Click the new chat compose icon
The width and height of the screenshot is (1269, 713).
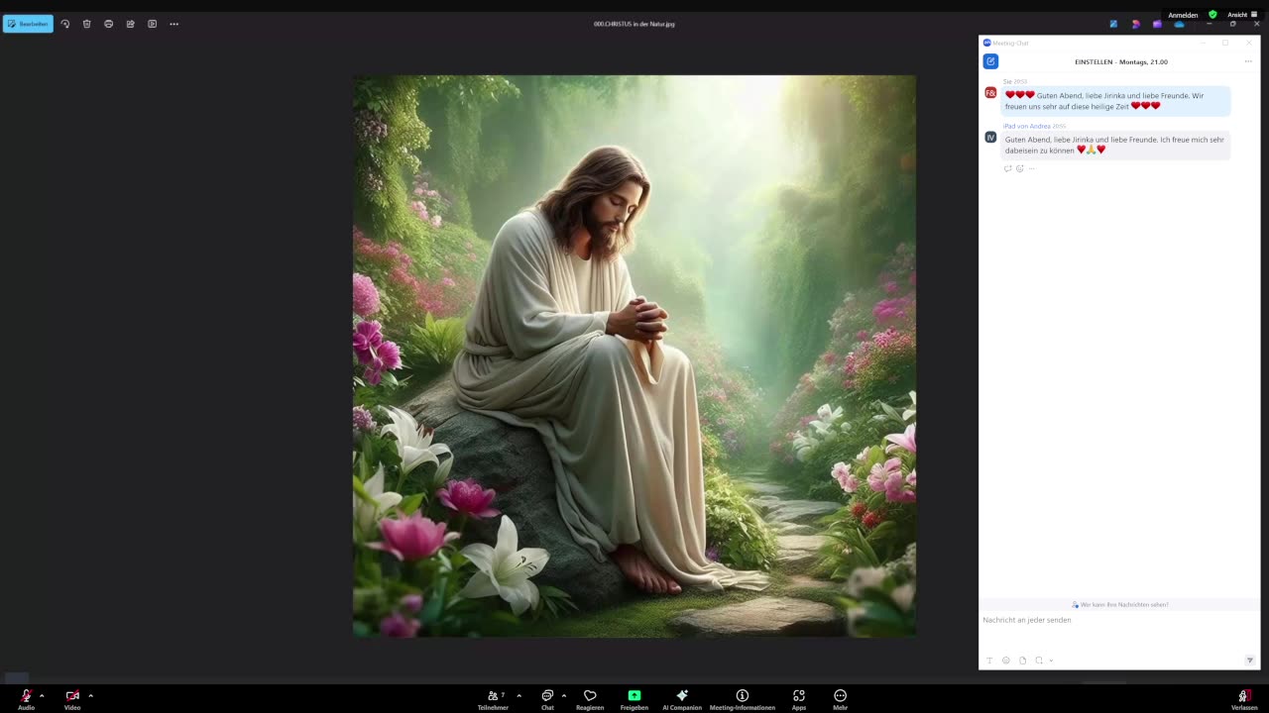coord(990,61)
